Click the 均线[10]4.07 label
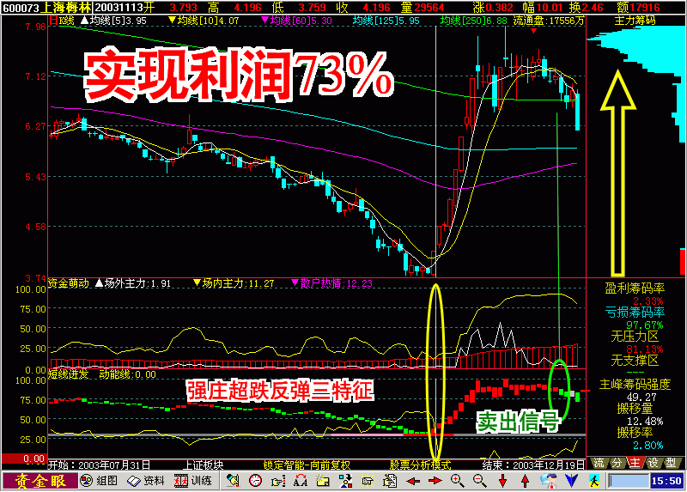Viewport: 687px width, 492px height. 204,20
